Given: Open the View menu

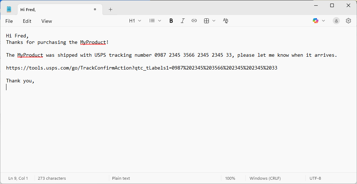Looking at the screenshot, I should (x=47, y=21).
